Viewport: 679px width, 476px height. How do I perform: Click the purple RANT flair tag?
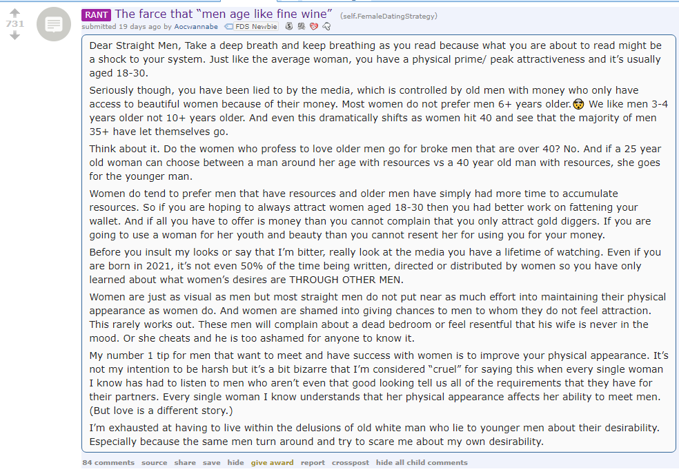tap(96, 15)
